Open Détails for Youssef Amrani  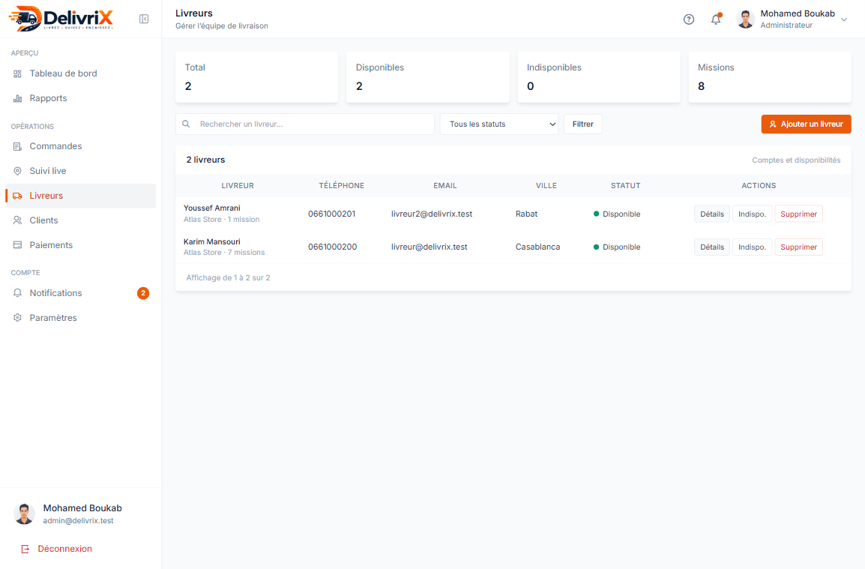[711, 214]
